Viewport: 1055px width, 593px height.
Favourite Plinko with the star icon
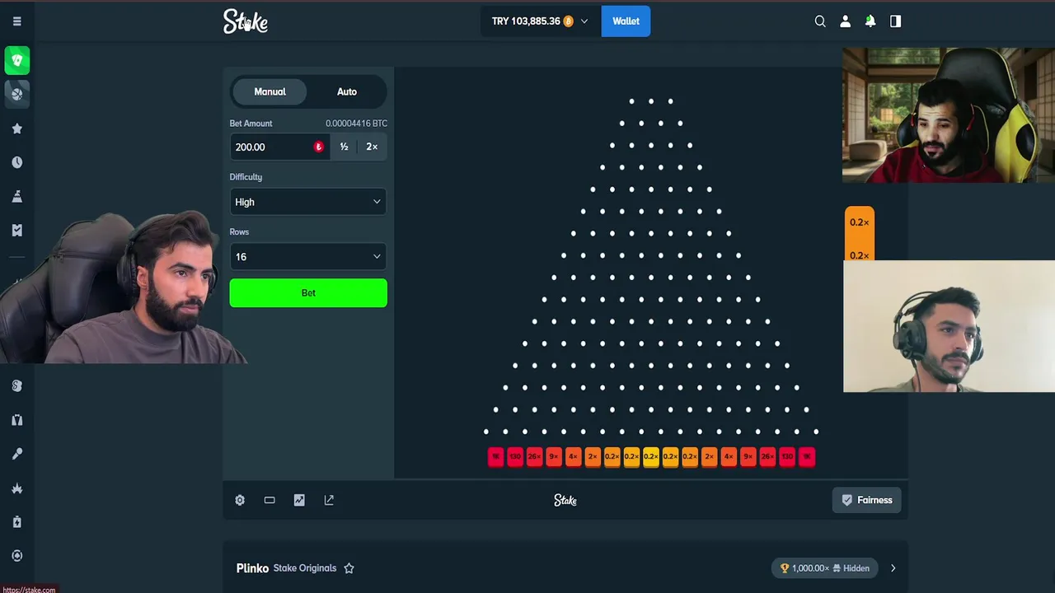(x=349, y=568)
